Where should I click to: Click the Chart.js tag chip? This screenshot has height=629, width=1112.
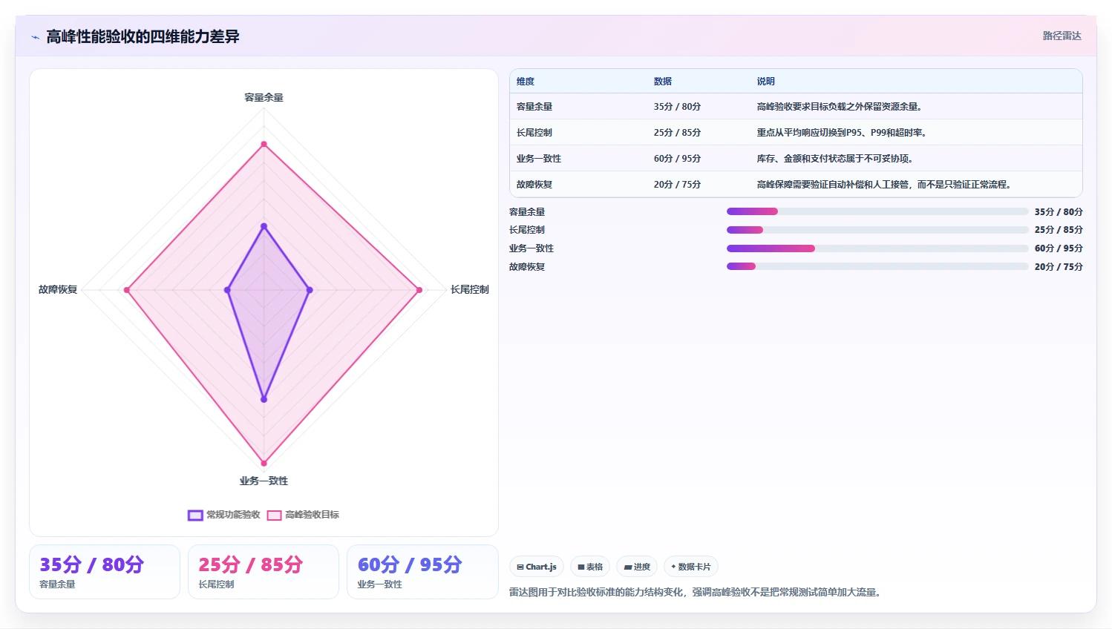pos(537,567)
